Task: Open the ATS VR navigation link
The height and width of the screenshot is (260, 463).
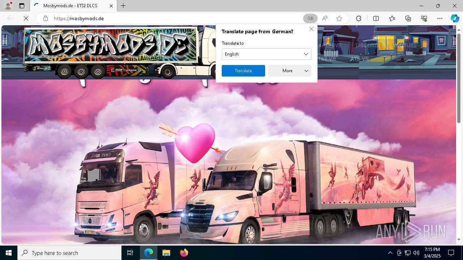Action: click(360, 58)
